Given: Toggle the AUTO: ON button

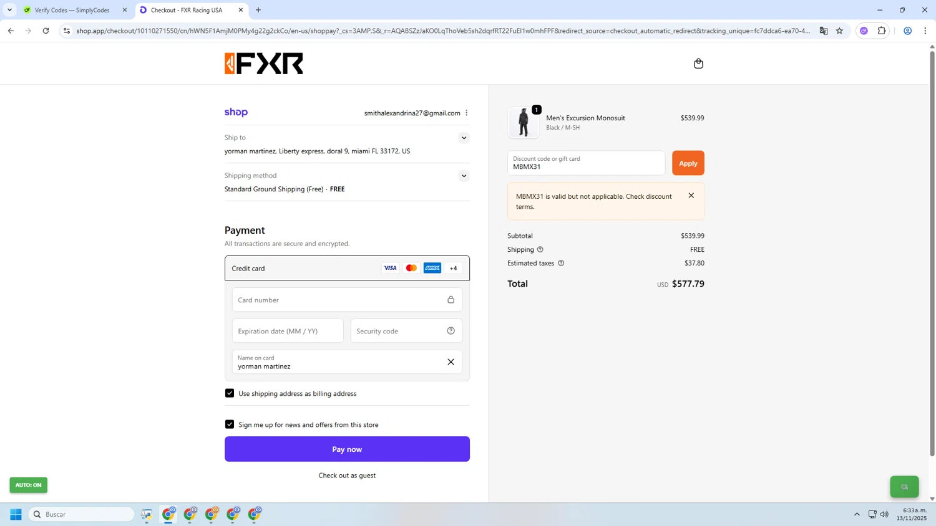Looking at the screenshot, I should (x=28, y=485).
